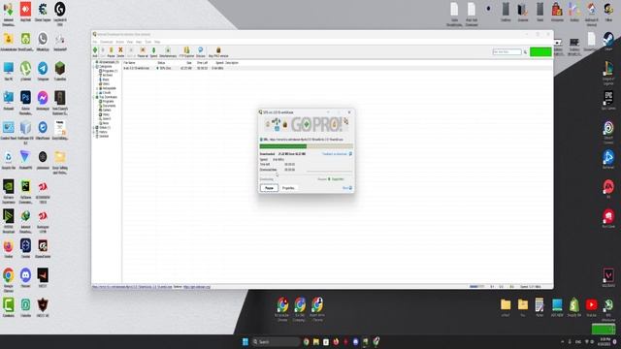Click the More link in download dialog
621x349 pixels.
click(x=347, y=188)
